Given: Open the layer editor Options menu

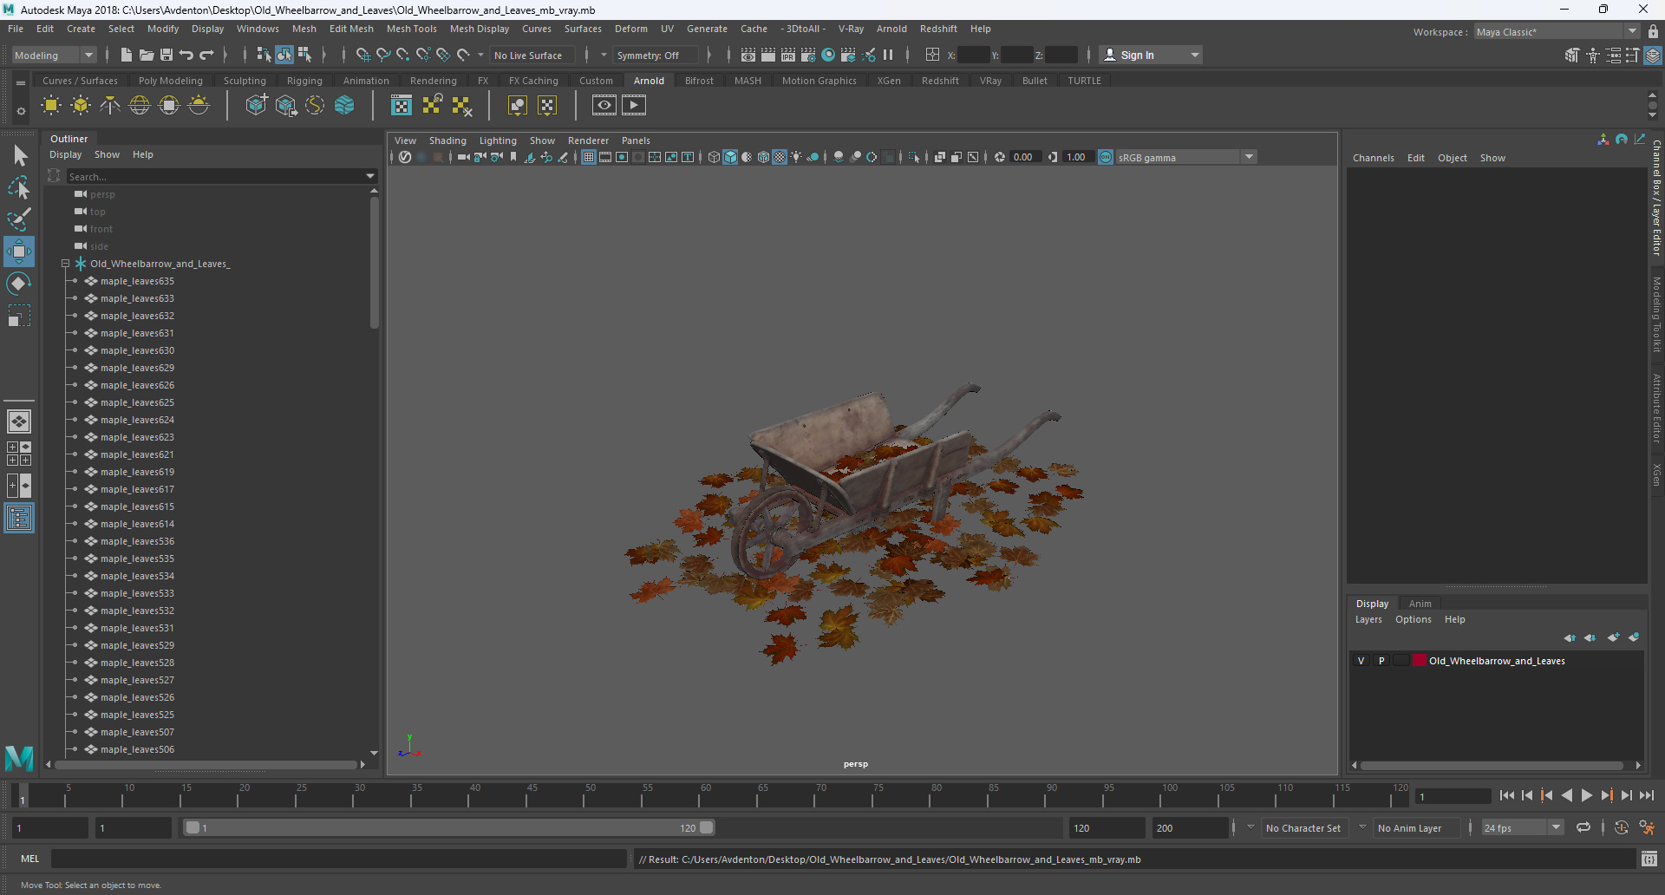Looking at the screenshot, I should pyautogui.click(x=1413, y=619).
